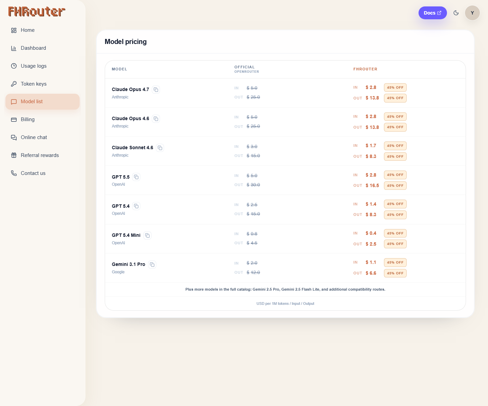Click the Referral rewards gift icon
This screenshot has height=406, width=488.
(x=14, y=155)
